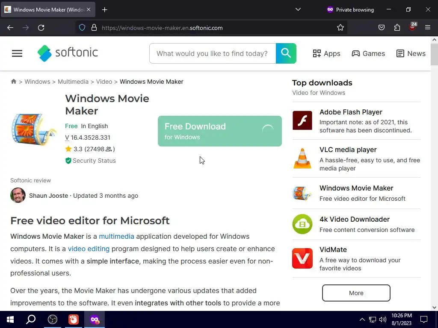Click the Private browsing indicator

point(350,10)
